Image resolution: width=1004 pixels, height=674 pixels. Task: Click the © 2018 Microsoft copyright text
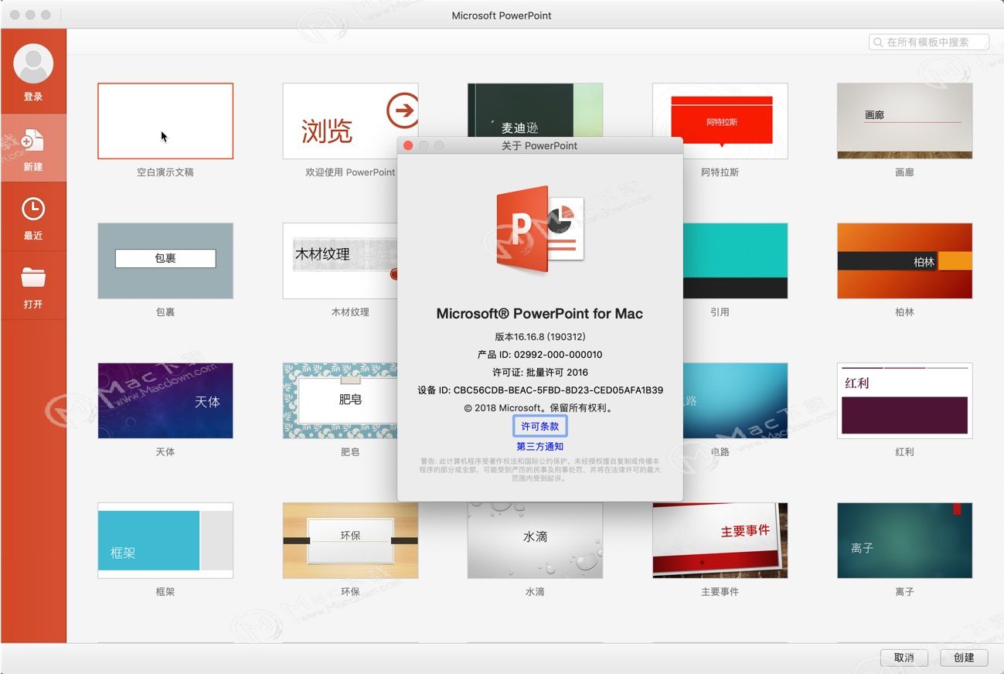pos(540,408)
